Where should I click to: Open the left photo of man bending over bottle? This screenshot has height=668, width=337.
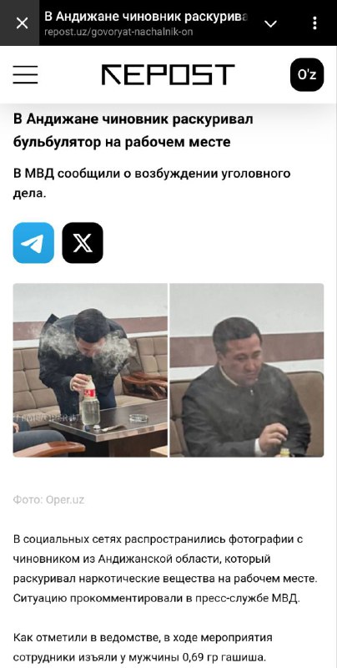(90, 370)
